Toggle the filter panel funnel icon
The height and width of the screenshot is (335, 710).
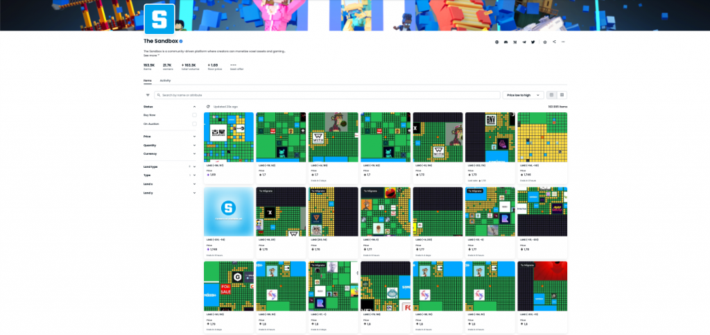coord(148,95)
